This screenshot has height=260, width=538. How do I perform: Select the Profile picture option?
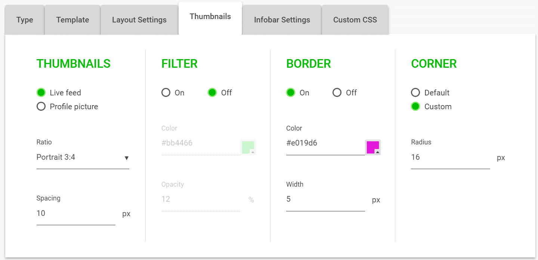click(x=41, y=106)
